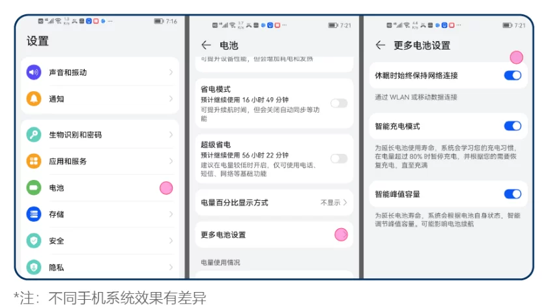Tap the 7:16 clock in Settings screen
The image size is (546, 307).
(171, 22)
